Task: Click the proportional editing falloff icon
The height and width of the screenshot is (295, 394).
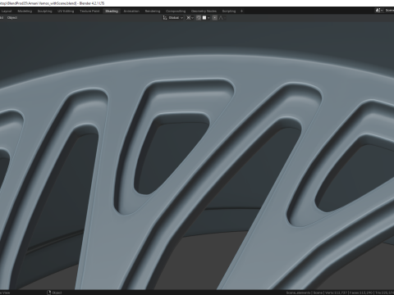Action: pyautogui.click(x=221, y=18)
